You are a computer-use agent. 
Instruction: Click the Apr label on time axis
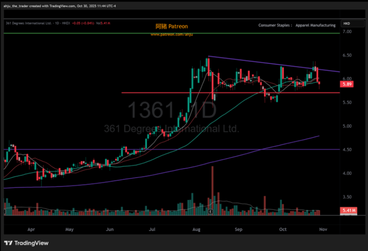point(31,229)
